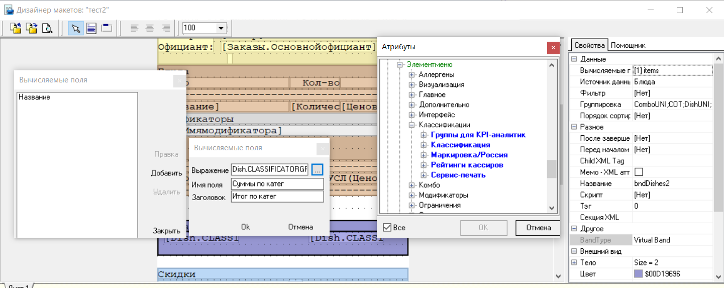Screen dimensions: 724x288
Task: Click the Имя поля input field
Action: [x=277, y=184]
